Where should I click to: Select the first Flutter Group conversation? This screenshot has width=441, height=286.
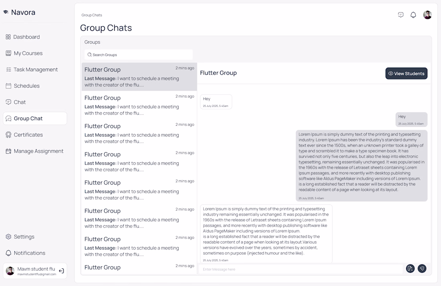coord(139,77)
